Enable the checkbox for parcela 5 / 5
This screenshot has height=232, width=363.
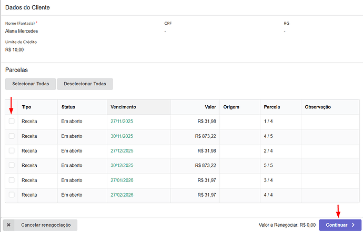pos(12,166)
